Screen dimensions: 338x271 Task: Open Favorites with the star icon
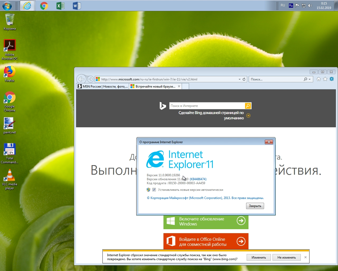point(325,79)
